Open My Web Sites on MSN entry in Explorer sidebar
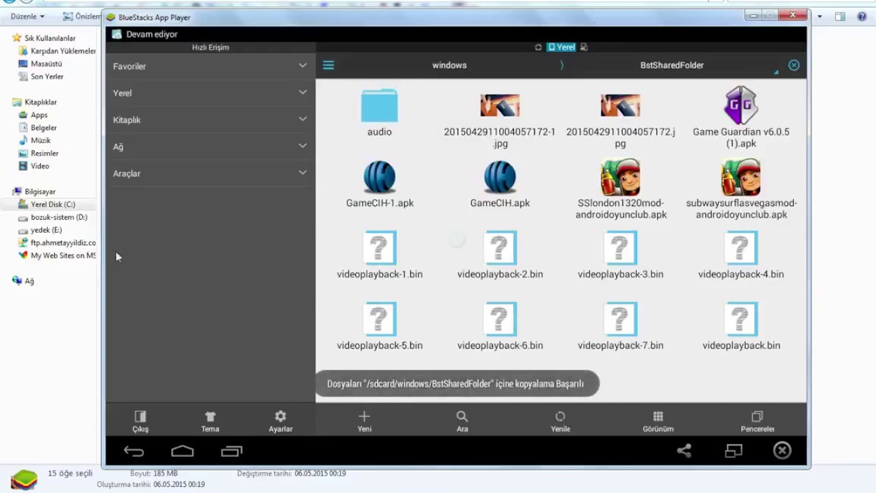Viewport: 876px width, 493px height. pyautogui.click(x=57, y=255)
